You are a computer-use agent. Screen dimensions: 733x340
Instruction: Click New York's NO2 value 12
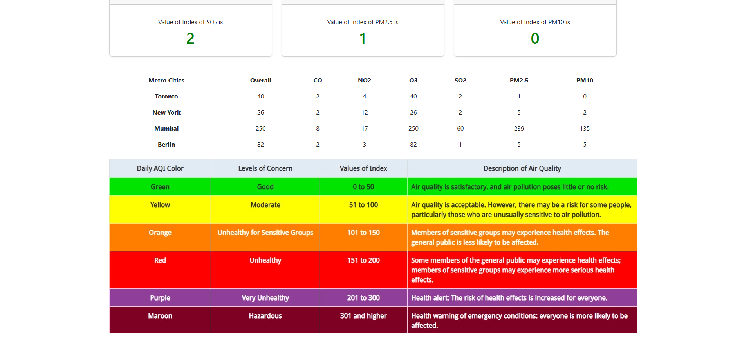tap(365, 112)
